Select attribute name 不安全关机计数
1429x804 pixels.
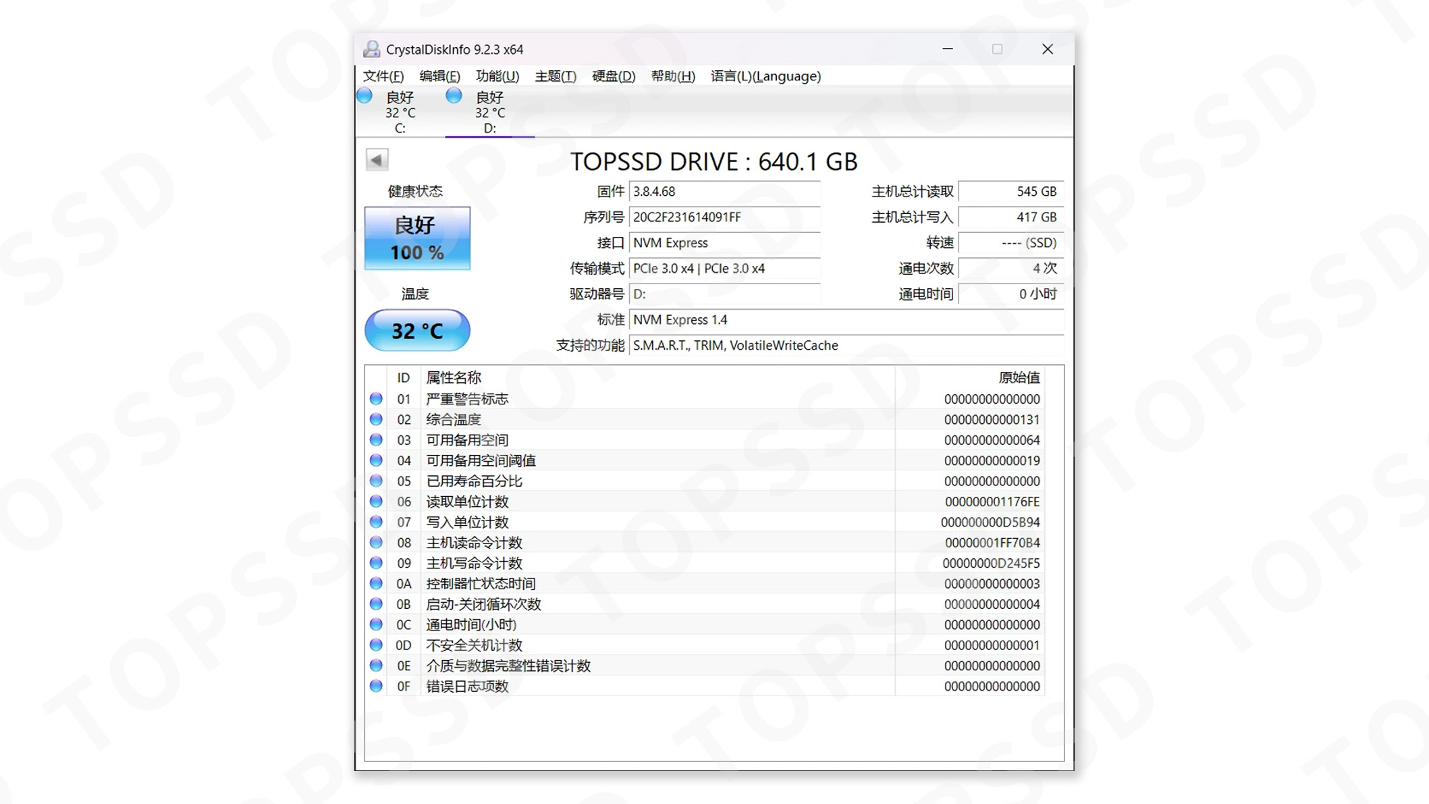475,645
